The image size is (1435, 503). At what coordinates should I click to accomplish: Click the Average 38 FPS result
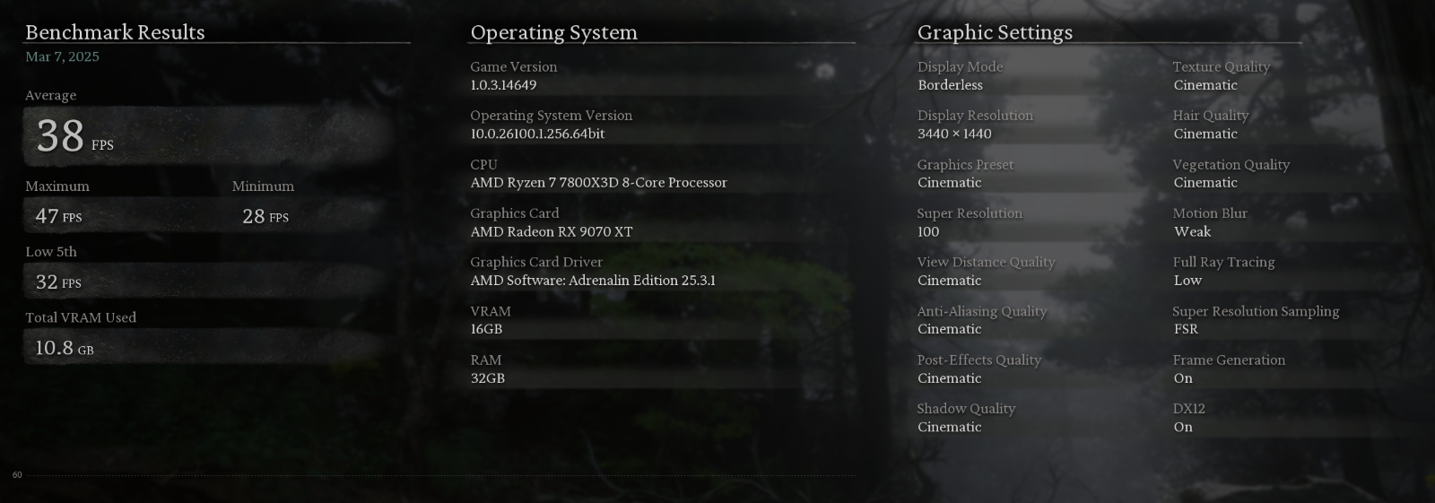coord(74,136)
